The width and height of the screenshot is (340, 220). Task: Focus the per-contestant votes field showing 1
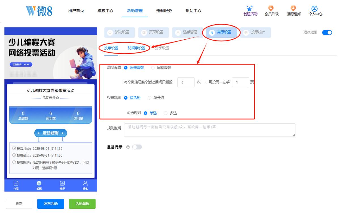[241, 82]
